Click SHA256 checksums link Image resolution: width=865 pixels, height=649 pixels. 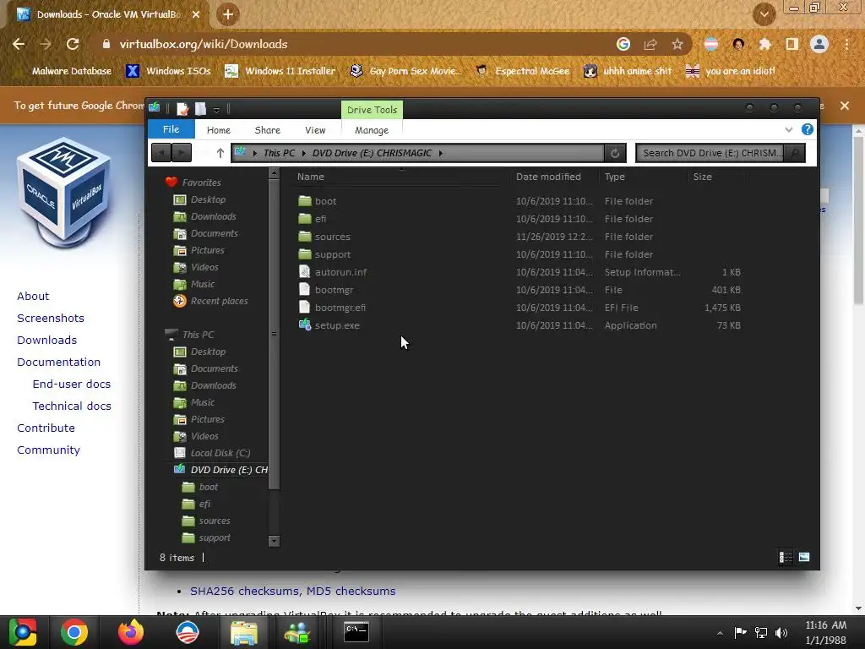tap(245, 591)
